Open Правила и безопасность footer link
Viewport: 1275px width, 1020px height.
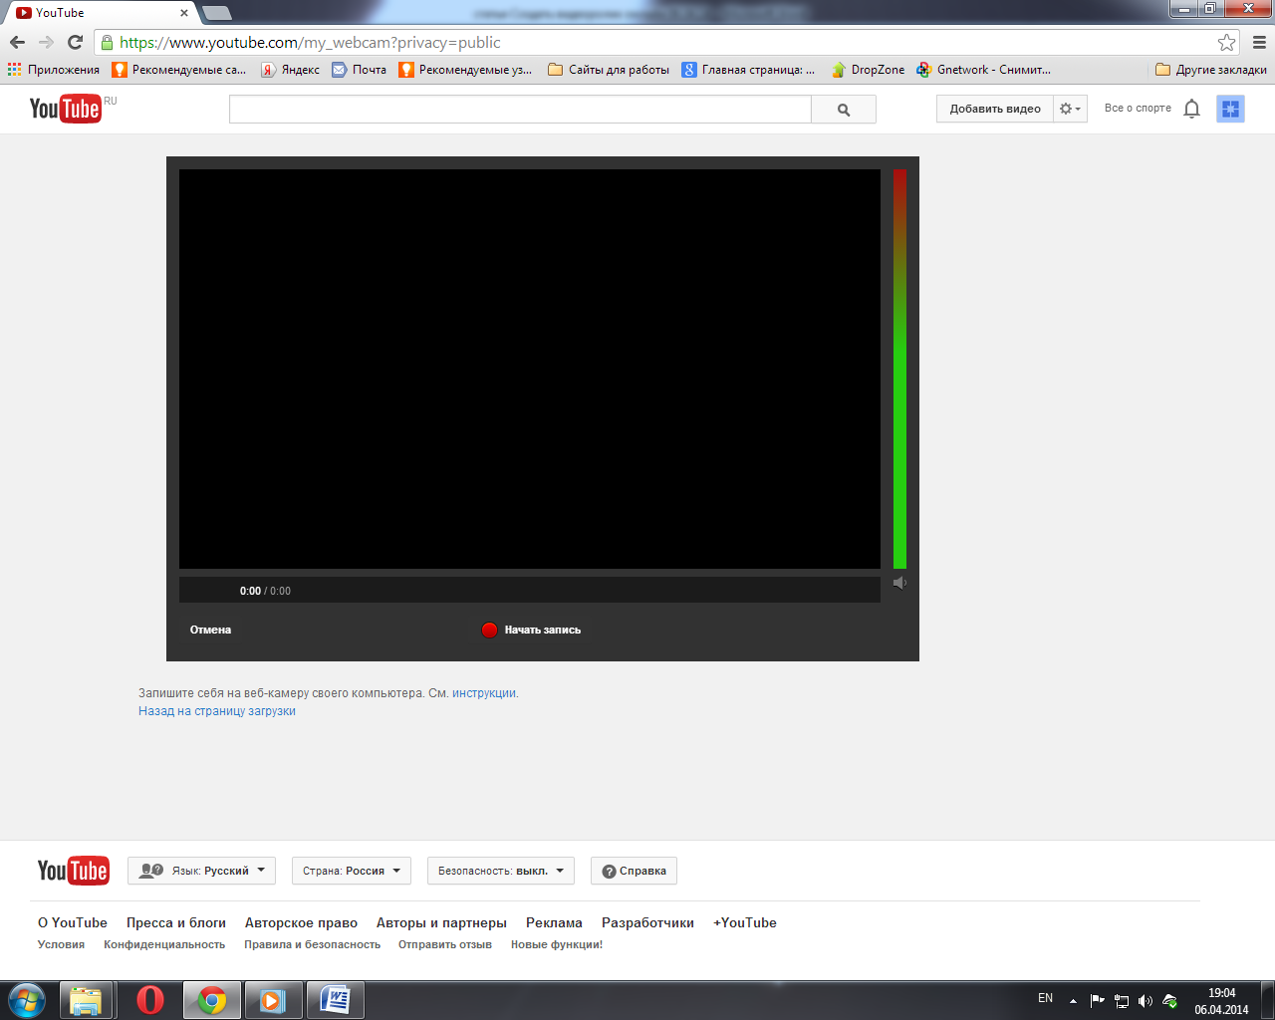click(x=312, y=944)
